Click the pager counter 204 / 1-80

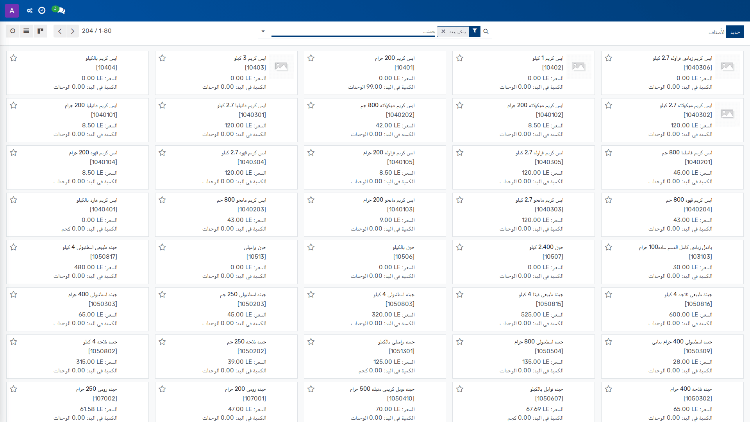[x=96, y=31]
